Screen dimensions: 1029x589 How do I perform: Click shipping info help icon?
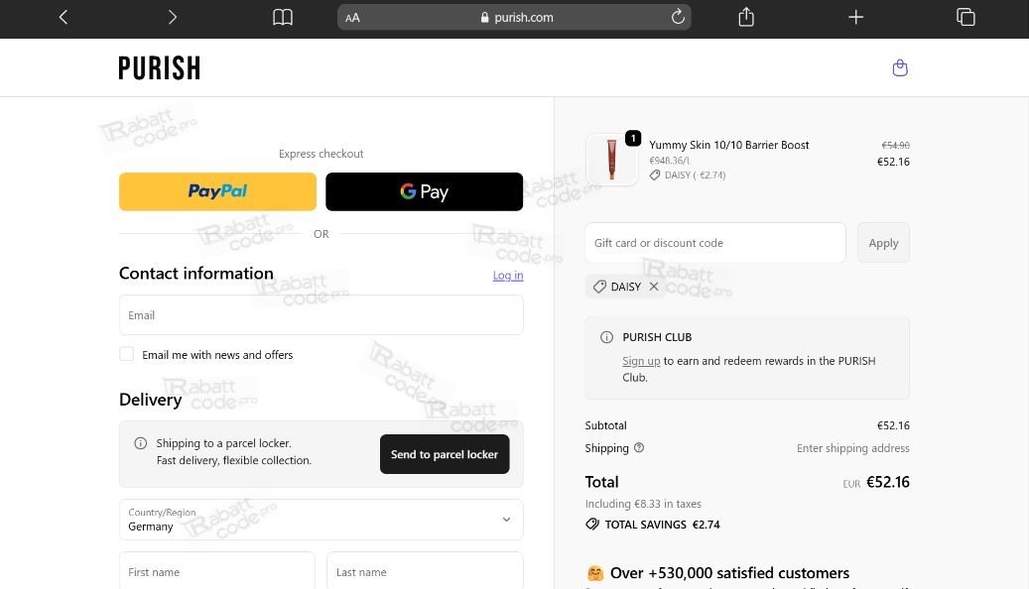point(639,448)
